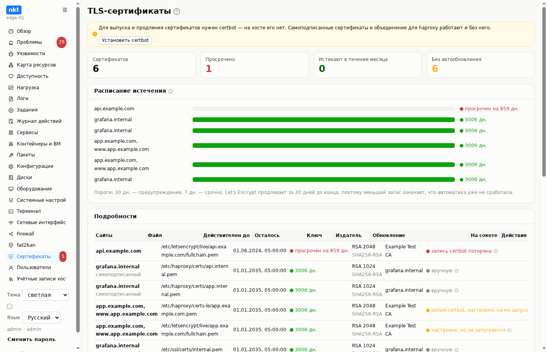Open the Журнал действий sidebar entry
Image resolution: width=547 pixels, height=352 pixels.
(x=37, y=121)
